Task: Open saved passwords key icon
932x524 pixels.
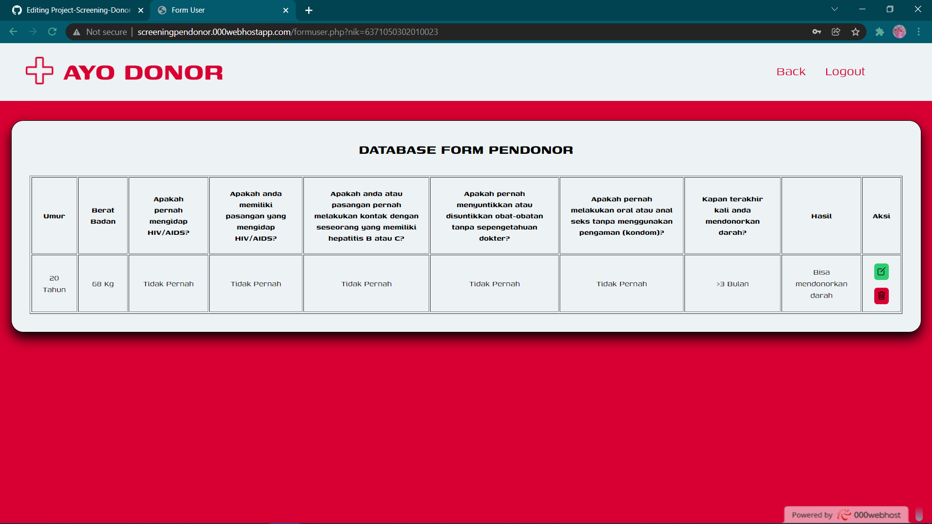Action: (816, 32)
